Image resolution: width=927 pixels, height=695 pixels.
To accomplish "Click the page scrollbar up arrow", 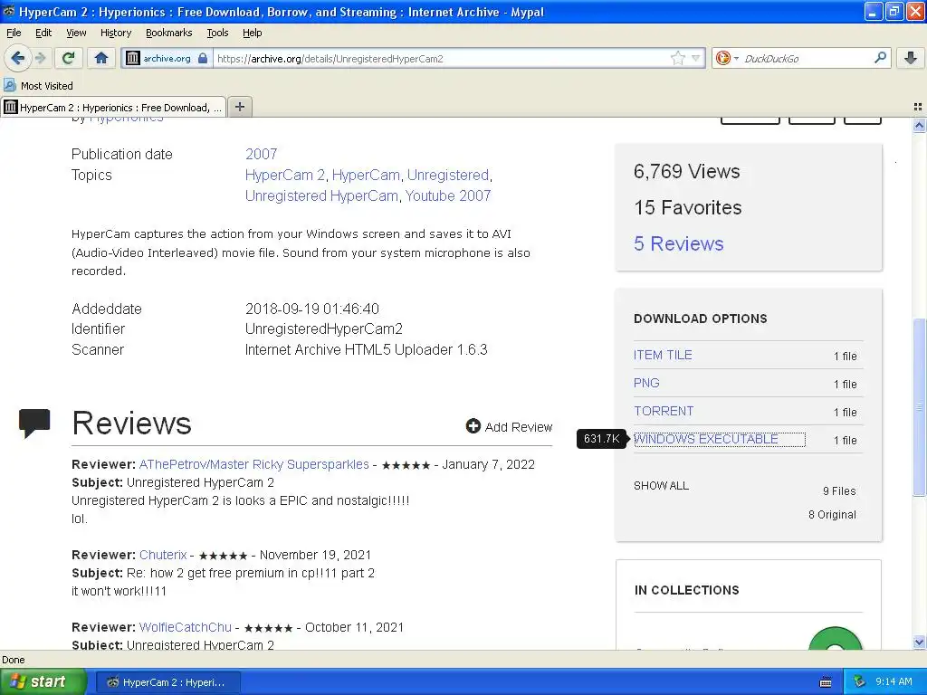I will coord(919,125).
